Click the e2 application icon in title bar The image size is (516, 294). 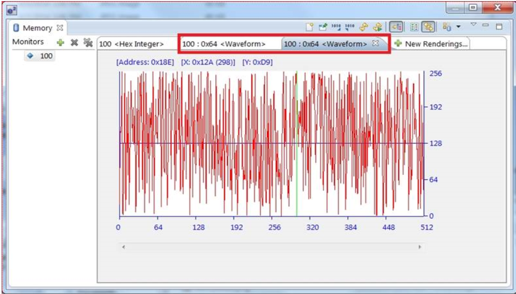coord(11,11)
